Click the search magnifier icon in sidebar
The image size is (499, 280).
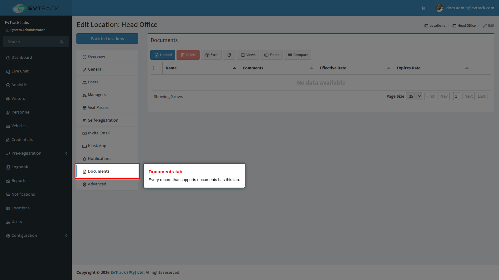[62, 42]
